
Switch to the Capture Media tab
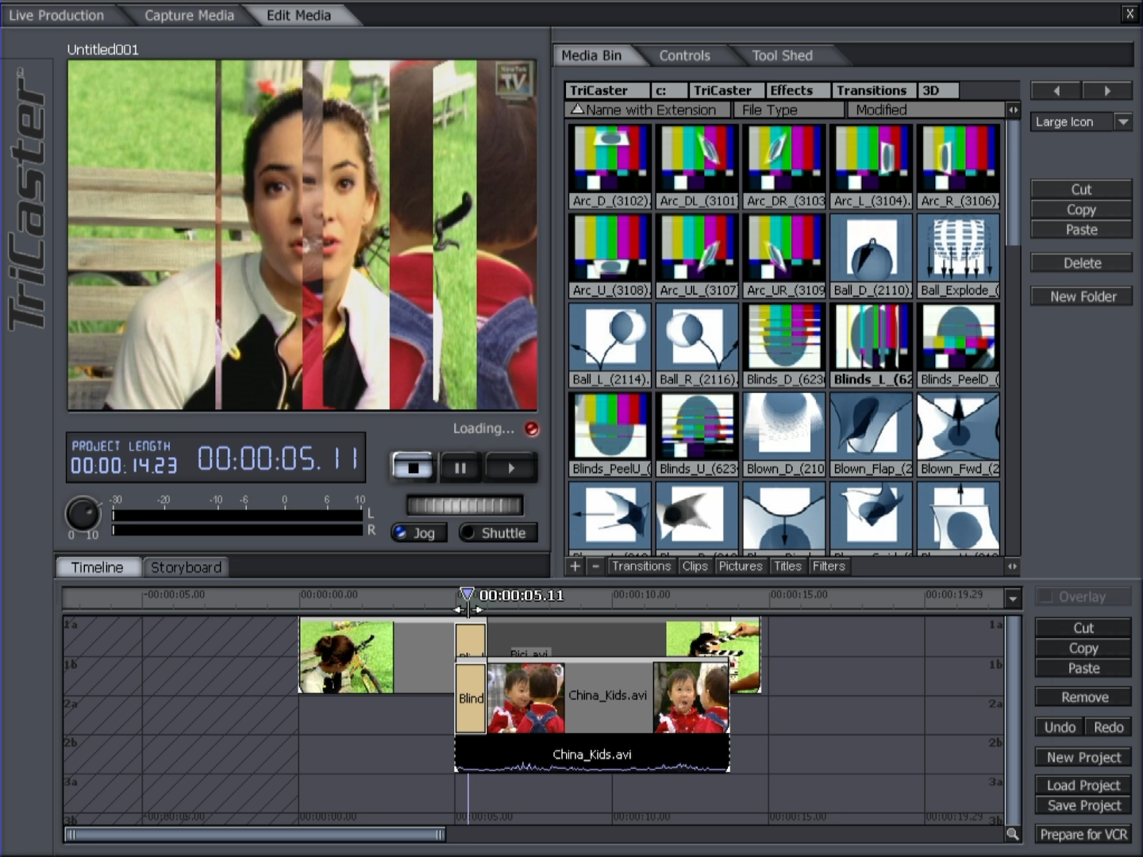pos(189,15)
